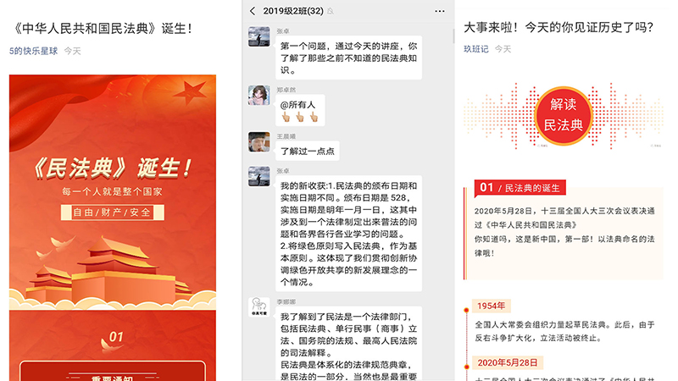The width and height of the screenshot is (678, 381).
Task: Open 李娜娜's cartoon avatar
Action: click(259, 307)
